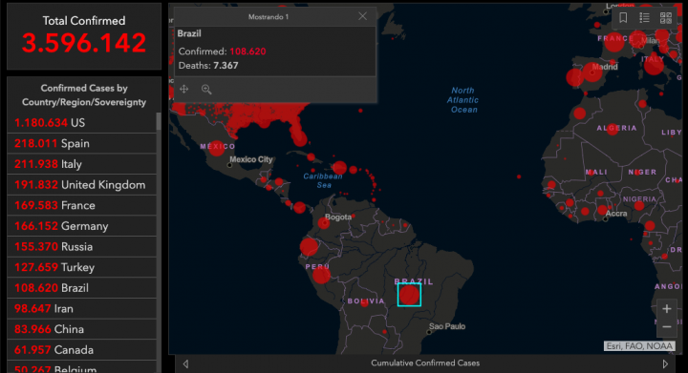Click the highlighted Brazil circle on map
This screenshot has height=373, width=688.
[409, 295]
